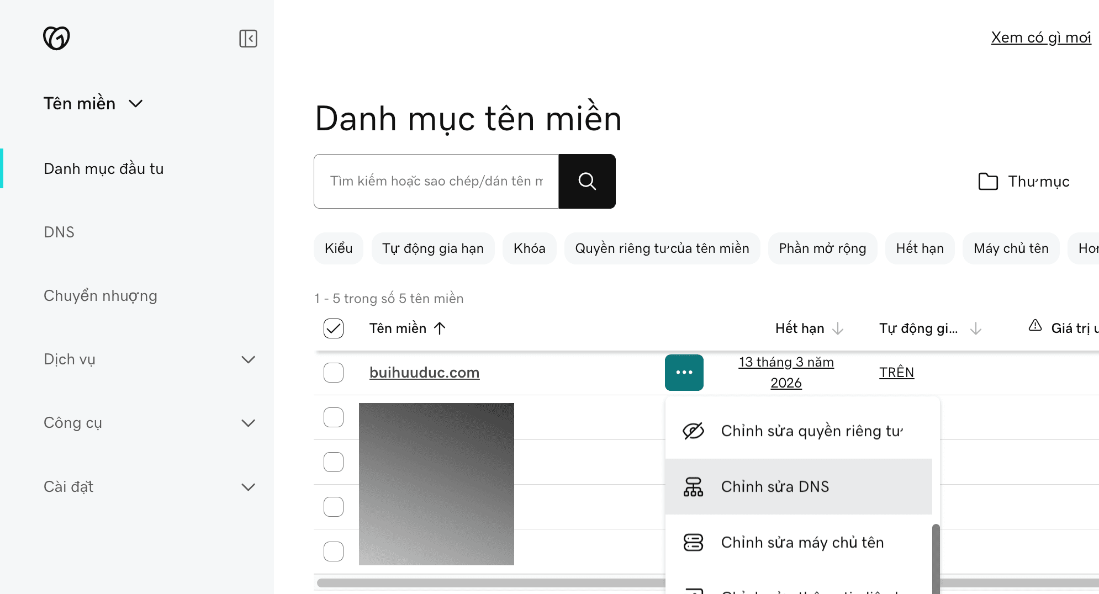Screen dimensions: 1099x594
Task: Select Chỉnh sửa DNS from the menu
Action: click(x=775, y=486)
